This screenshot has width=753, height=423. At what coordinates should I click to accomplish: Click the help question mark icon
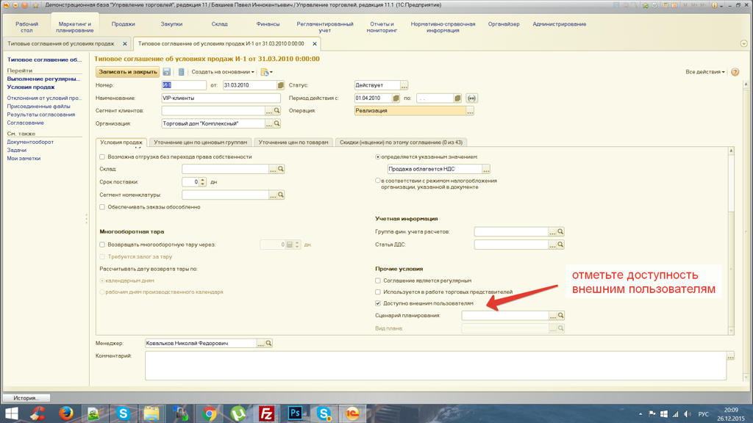tap(735, 72)
